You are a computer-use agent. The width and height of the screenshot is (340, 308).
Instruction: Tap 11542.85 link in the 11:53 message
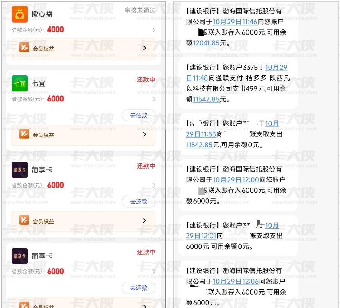click(199, 145)
